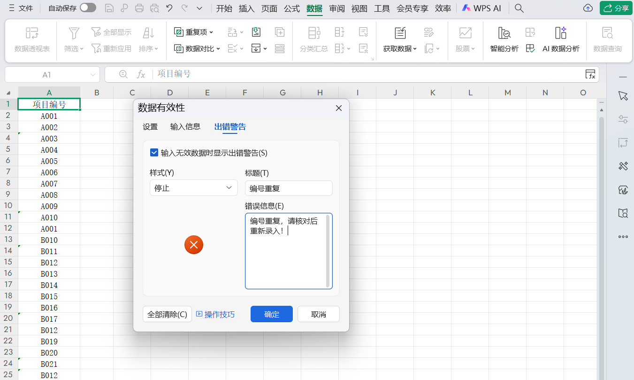The height and width of the screenshot is (380, 634).
Task: Click the 确定 button
Action: (272, 314)
